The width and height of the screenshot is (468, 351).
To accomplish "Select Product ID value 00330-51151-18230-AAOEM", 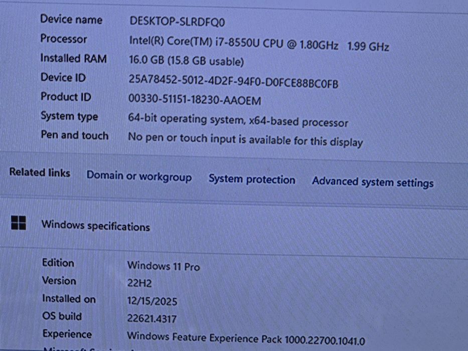I will pos(195,100).
